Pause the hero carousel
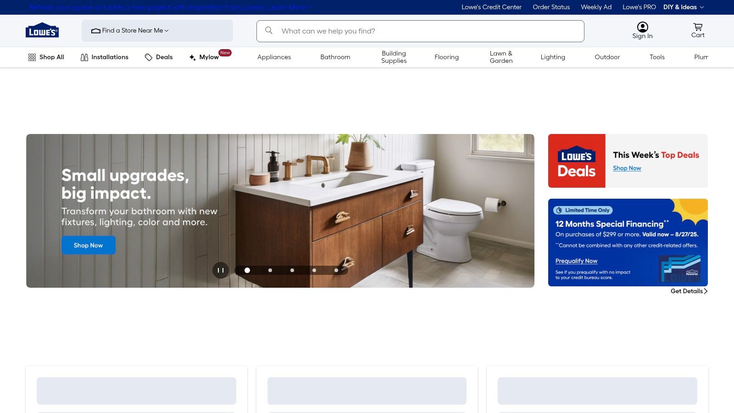The width and height of the screenshot is (734, 413). click(221, 270)
